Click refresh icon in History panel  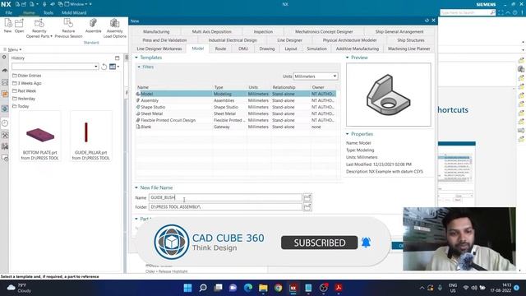104,67
